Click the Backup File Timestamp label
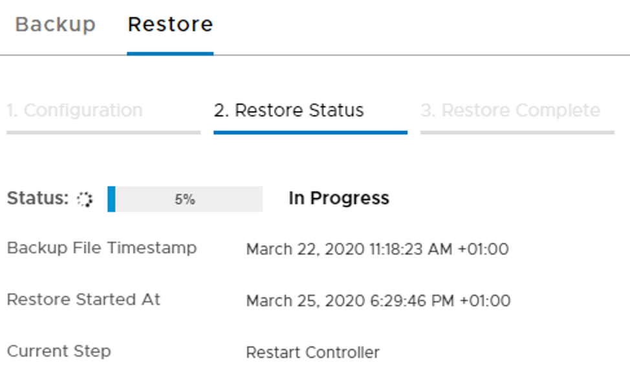The width and height of the screenshot is (630, 385). coord(102,248)
